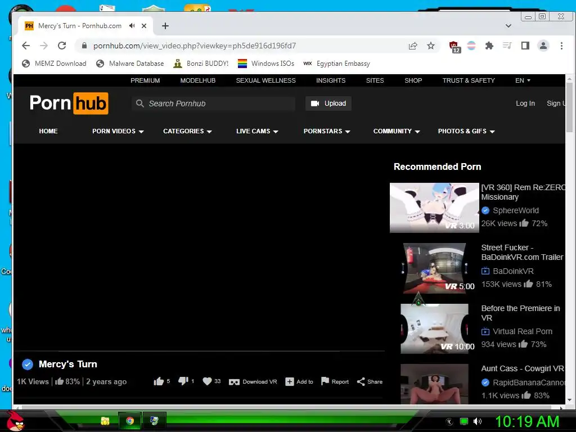
Task: Click the Upload button
Action: [328, 103]
